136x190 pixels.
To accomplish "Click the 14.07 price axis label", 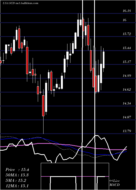I will 127,117.
